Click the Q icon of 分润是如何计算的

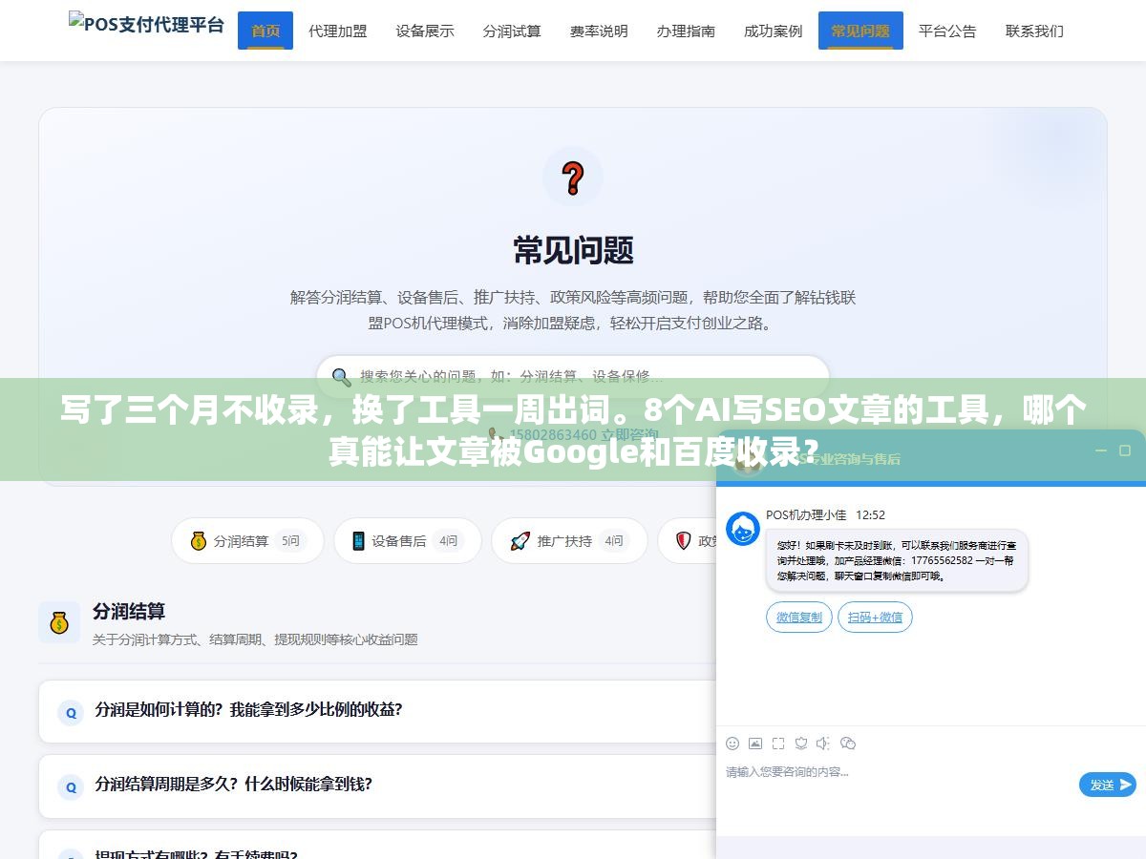(71, 712)
